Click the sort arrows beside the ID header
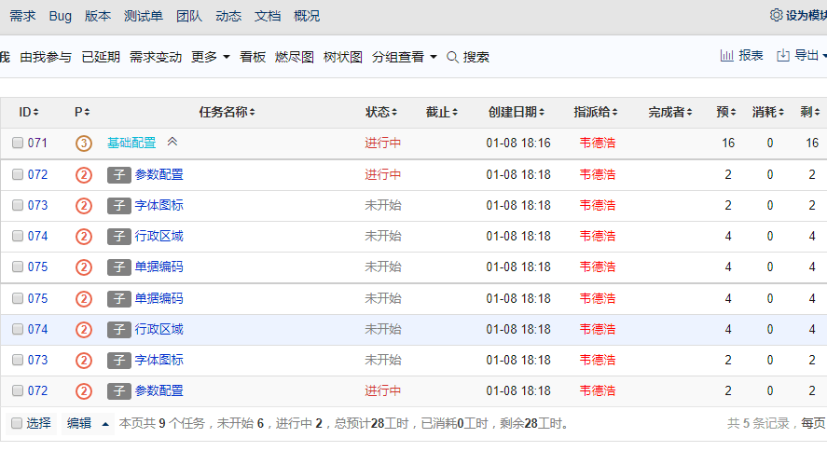The image size is (827, 465). (x=36, y=113)
